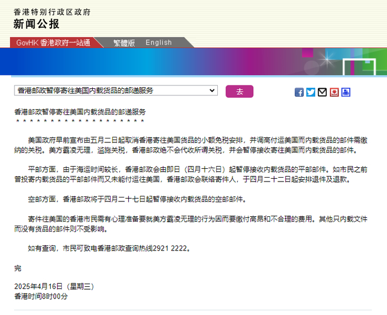Print the page using the printer icon
This screenshot has height=315, width=387.
[346, 92]
